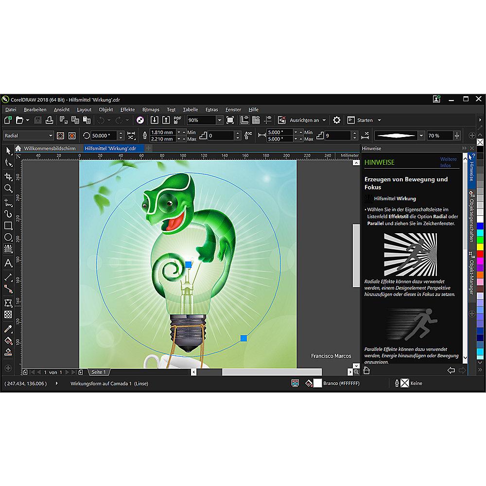Click the rotation angle 50.000 field
Image resolution: width=486 pixels, height=486 pixels.
click(104, 136)
